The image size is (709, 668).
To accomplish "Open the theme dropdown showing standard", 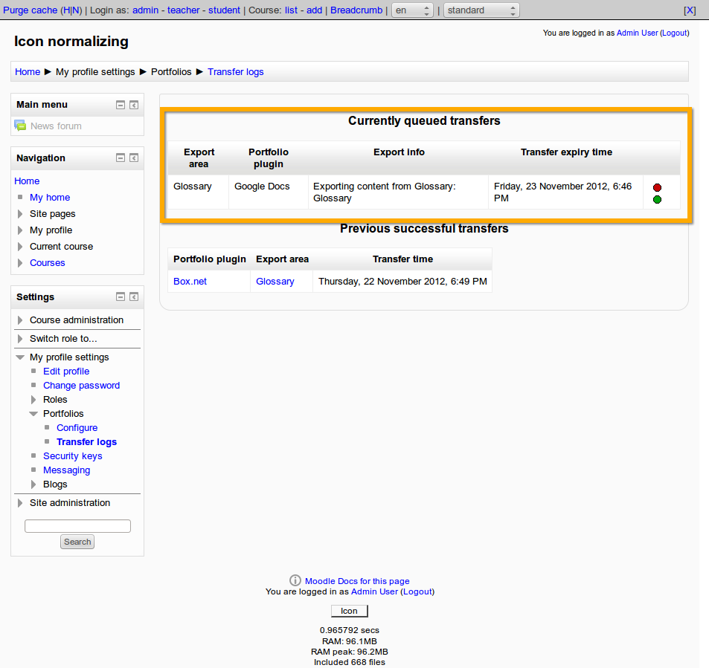I will [x=481, y=10].
